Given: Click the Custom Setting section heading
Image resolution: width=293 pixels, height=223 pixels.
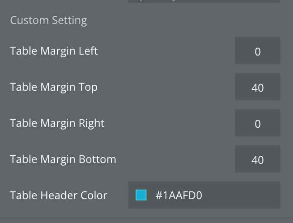Looking at the screenshot, I should 48,20.
